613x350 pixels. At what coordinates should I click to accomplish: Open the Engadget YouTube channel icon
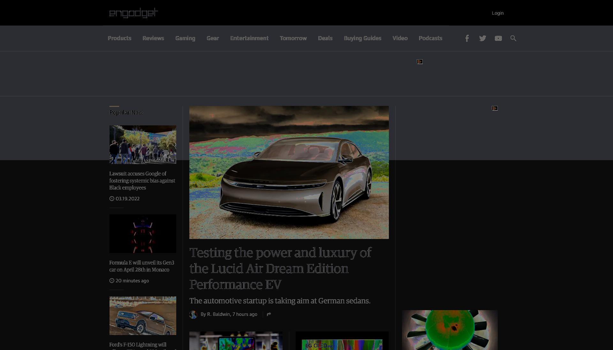coord(498,38)
